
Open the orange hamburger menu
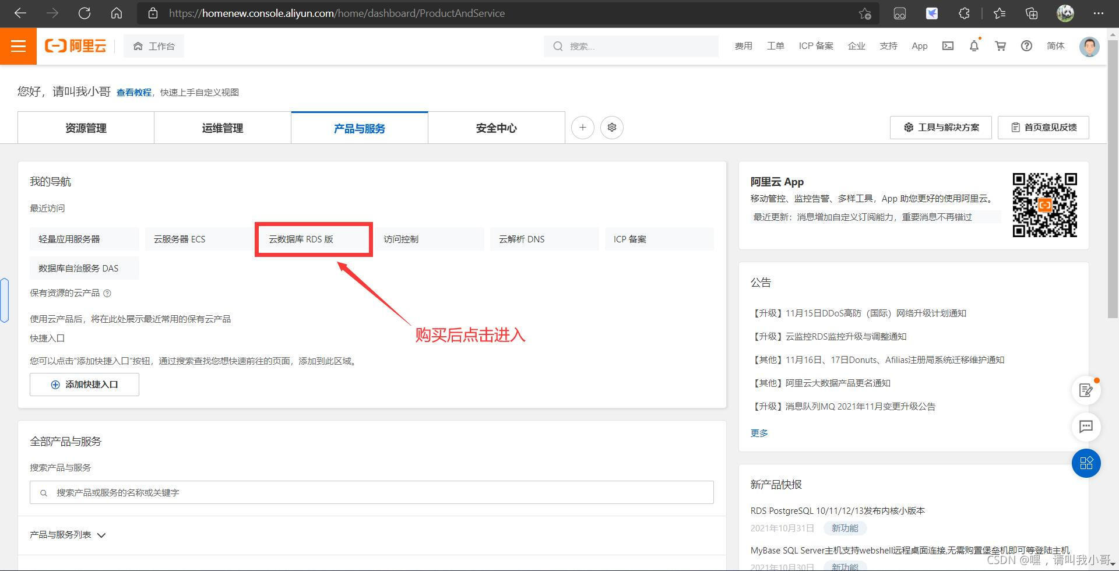click(18, 46)
